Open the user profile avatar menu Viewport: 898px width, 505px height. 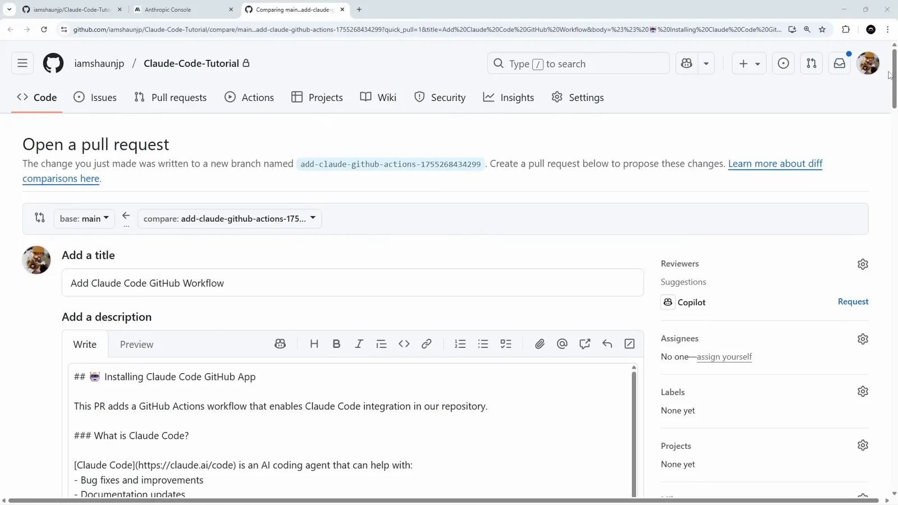(868, 63)
